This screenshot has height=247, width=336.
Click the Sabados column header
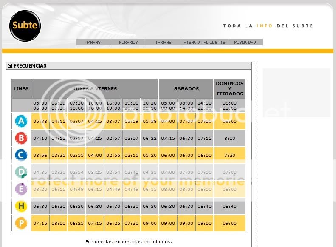coord(186,88)
